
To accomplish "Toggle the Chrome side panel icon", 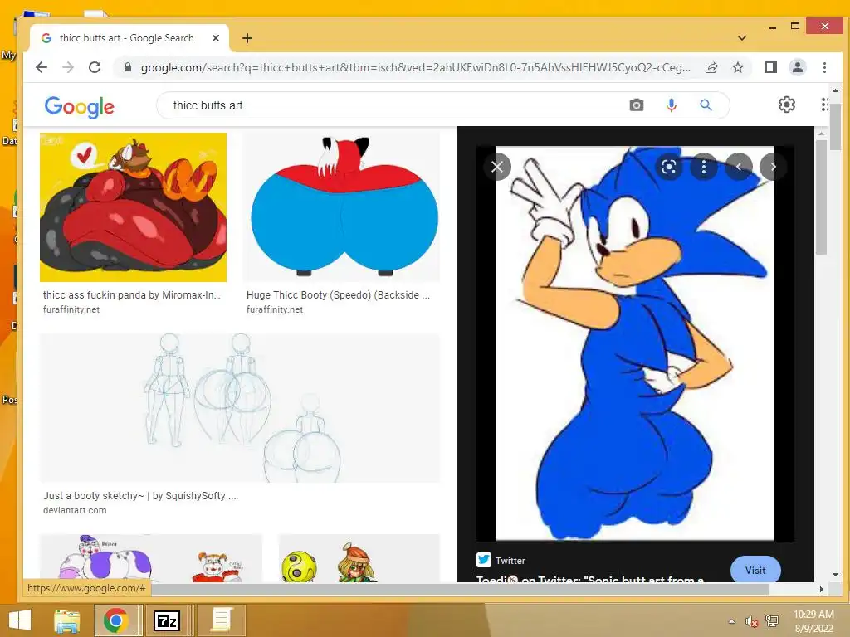I will click(771, 67).
